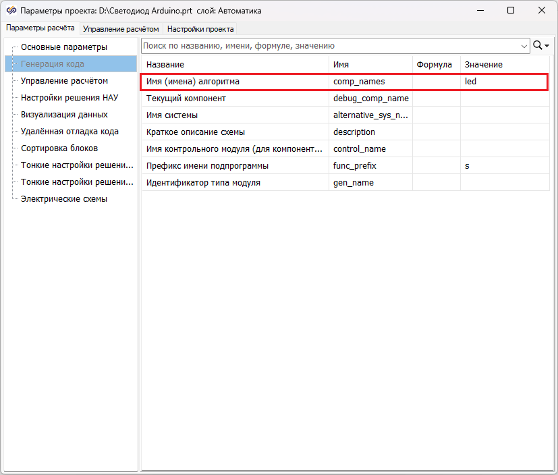Screen dimensions: 558x475
Task: Click the Значение column header
Action: 504,64
